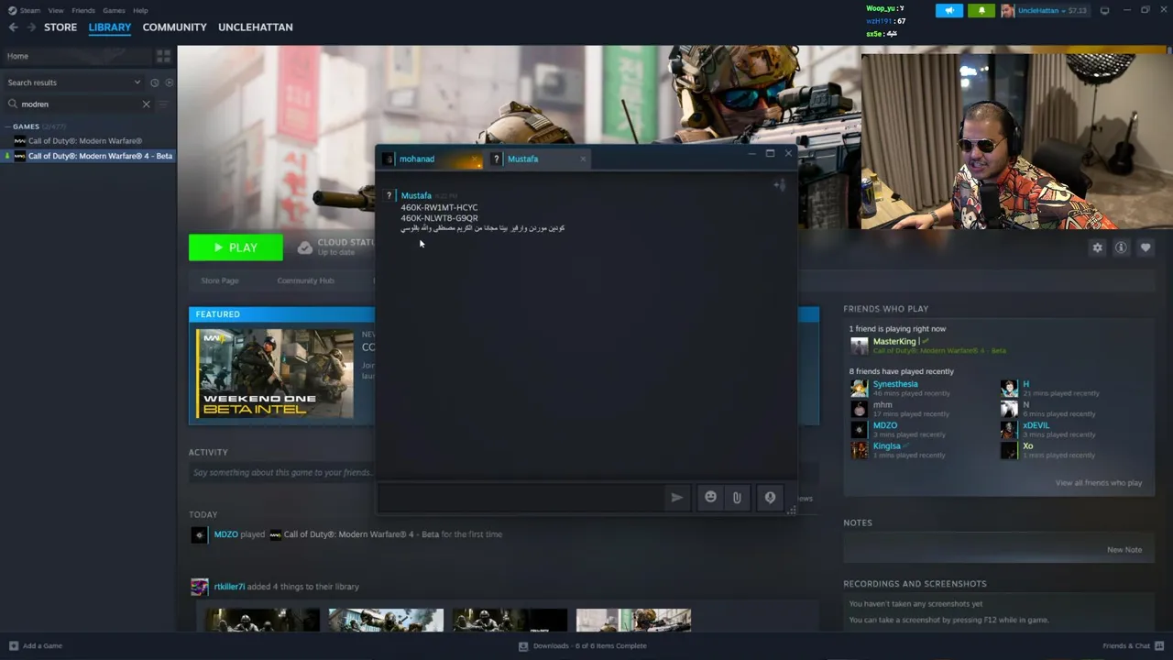
Task: Open the Weekend One Beta Intel thumbnail
Action: coord(275,373)
